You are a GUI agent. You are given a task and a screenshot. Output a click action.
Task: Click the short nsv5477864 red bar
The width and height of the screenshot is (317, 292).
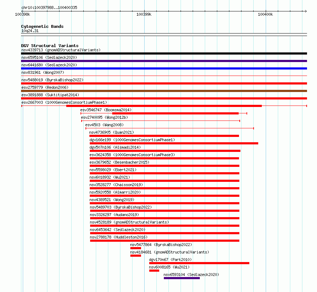coord(136,248)
